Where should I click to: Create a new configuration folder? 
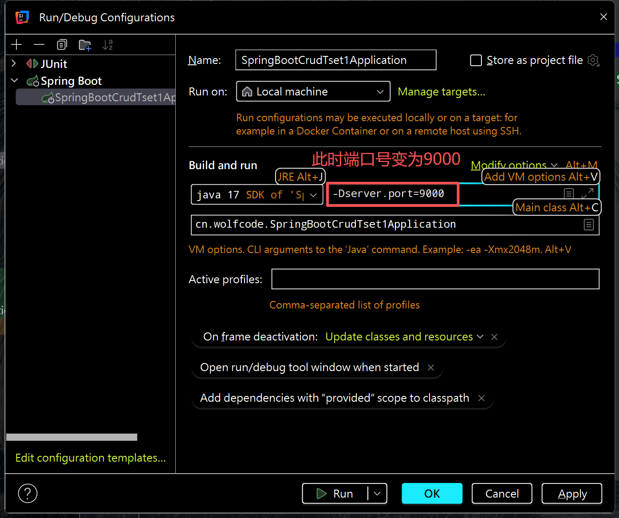pos(85,44)
